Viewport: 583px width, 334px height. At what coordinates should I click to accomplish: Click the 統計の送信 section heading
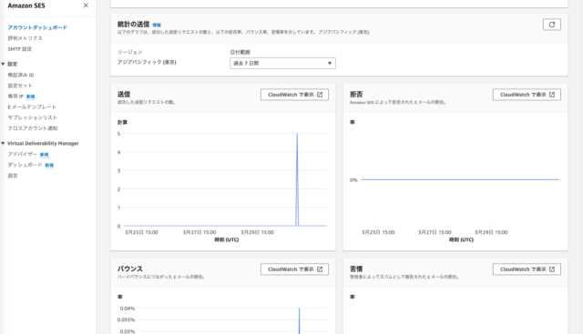(x=134, y=25)
